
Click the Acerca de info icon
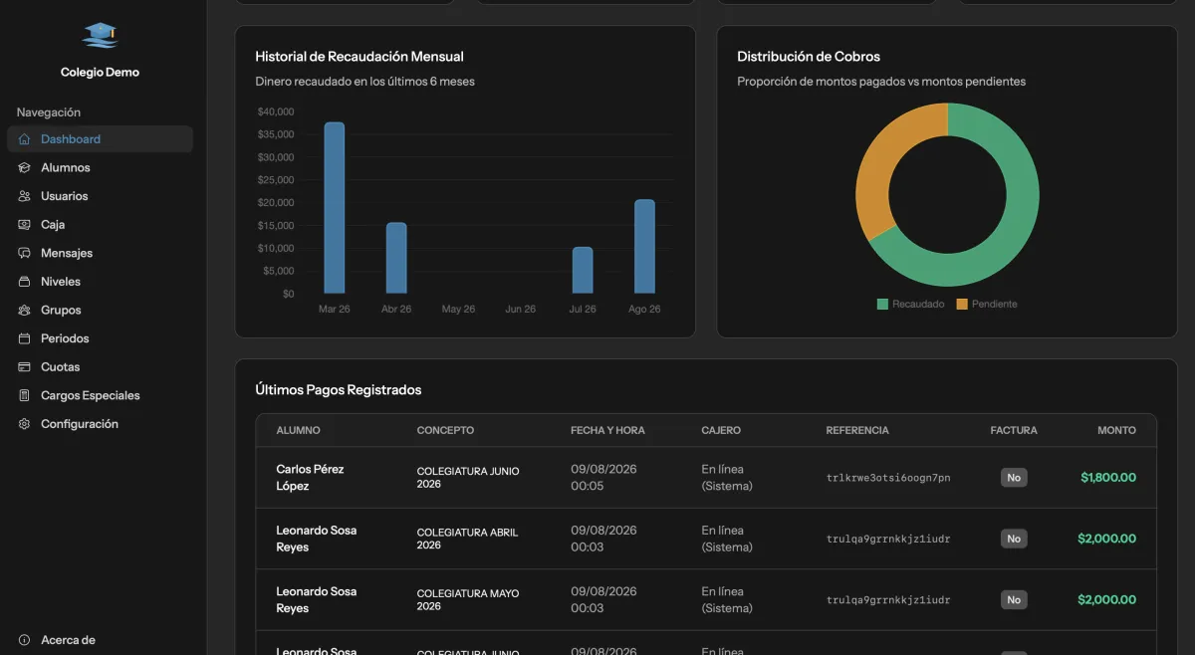[24, 640]
